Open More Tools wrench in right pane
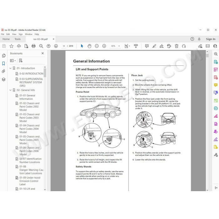This screenshot has height=219, width=219. pyautogui.click(x=216, y=155)
